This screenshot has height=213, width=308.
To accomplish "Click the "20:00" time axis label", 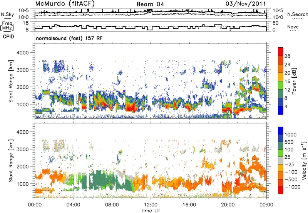I will pos(228,205).
